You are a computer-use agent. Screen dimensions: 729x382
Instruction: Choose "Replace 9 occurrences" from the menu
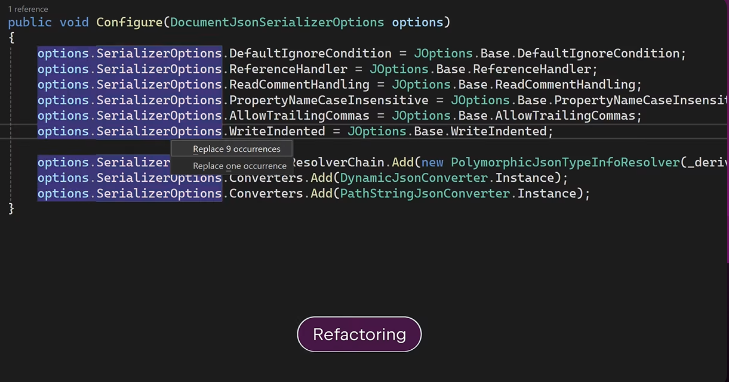pyautogui.click(x=236, y=148)
